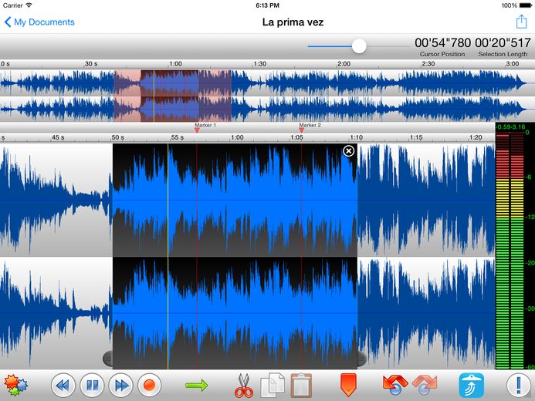Tap the 45 s mark on the detail ruler
This screenshot has height=401, width=535.
click(58, 137)
